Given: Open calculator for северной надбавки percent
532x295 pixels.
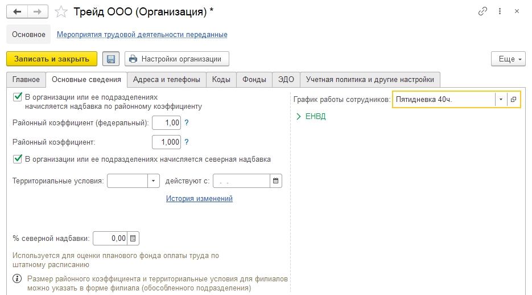Looking at the screenshot, I should point(133,238).
